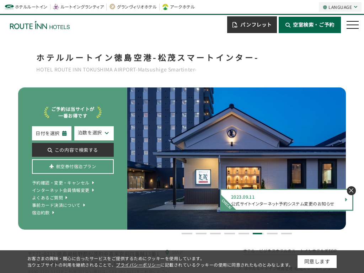
Task: Select the seventh carousel slide indicator
Action: click(x=272, y=234)
